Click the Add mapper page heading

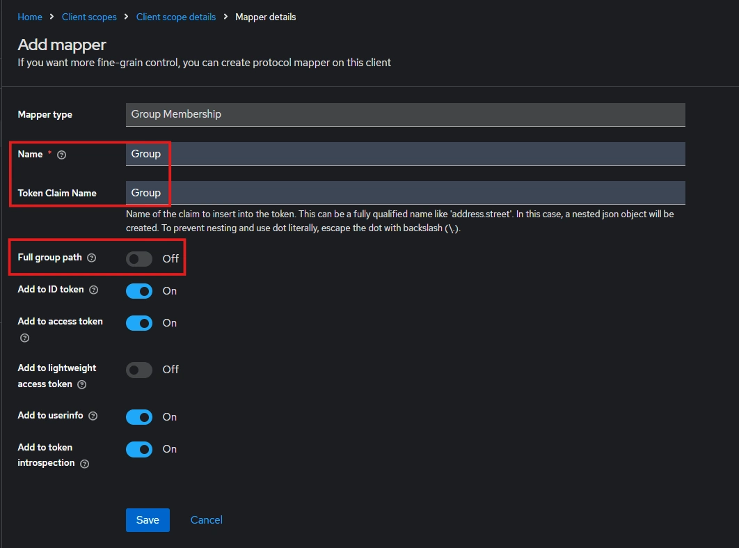[62, 45]
